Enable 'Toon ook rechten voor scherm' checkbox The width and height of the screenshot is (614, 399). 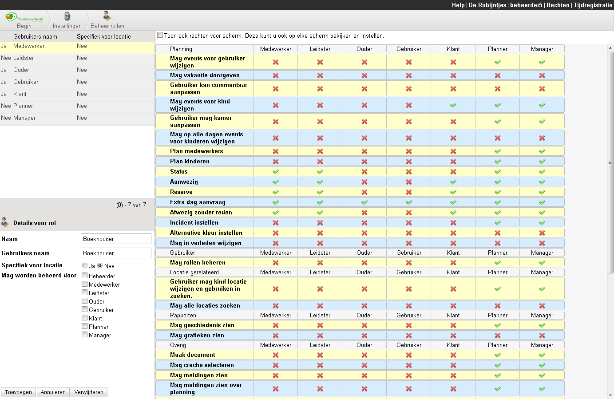tap(160, 35)
